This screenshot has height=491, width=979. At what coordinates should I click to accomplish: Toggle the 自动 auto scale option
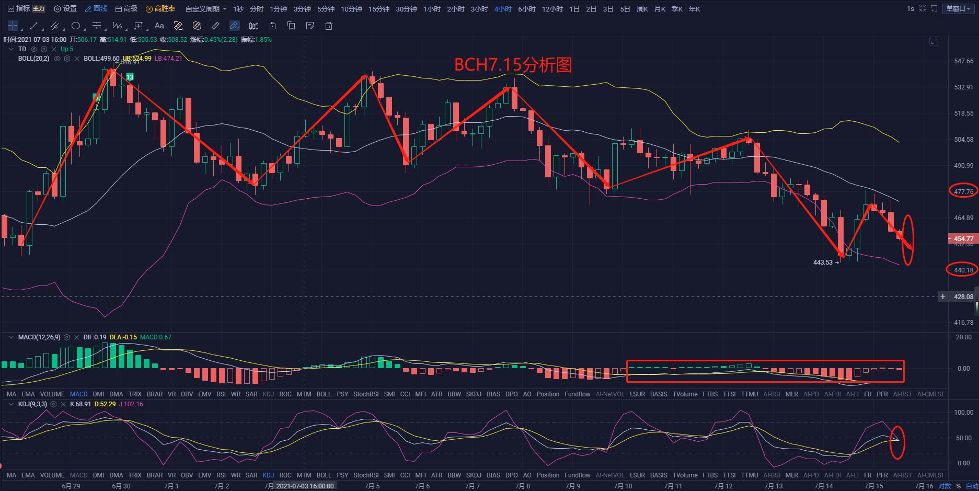[972, 486]
